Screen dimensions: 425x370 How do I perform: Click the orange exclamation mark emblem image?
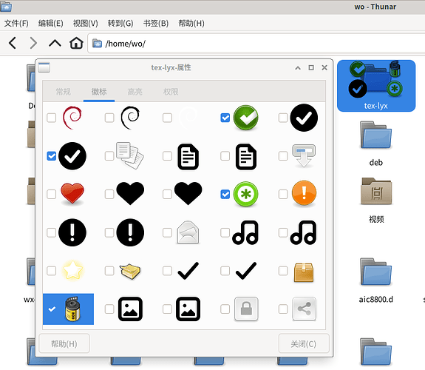coord(304,194)
